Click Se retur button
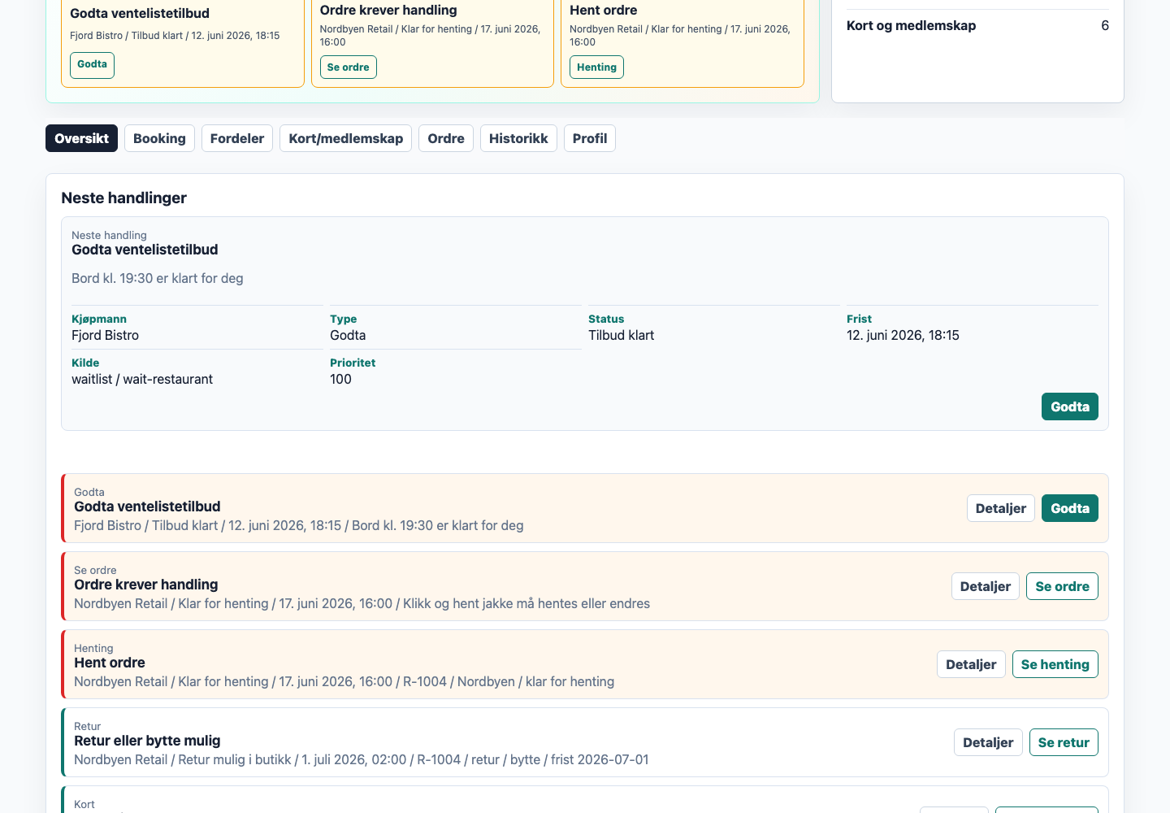1170x813 pixels. tap(1064, 742)
